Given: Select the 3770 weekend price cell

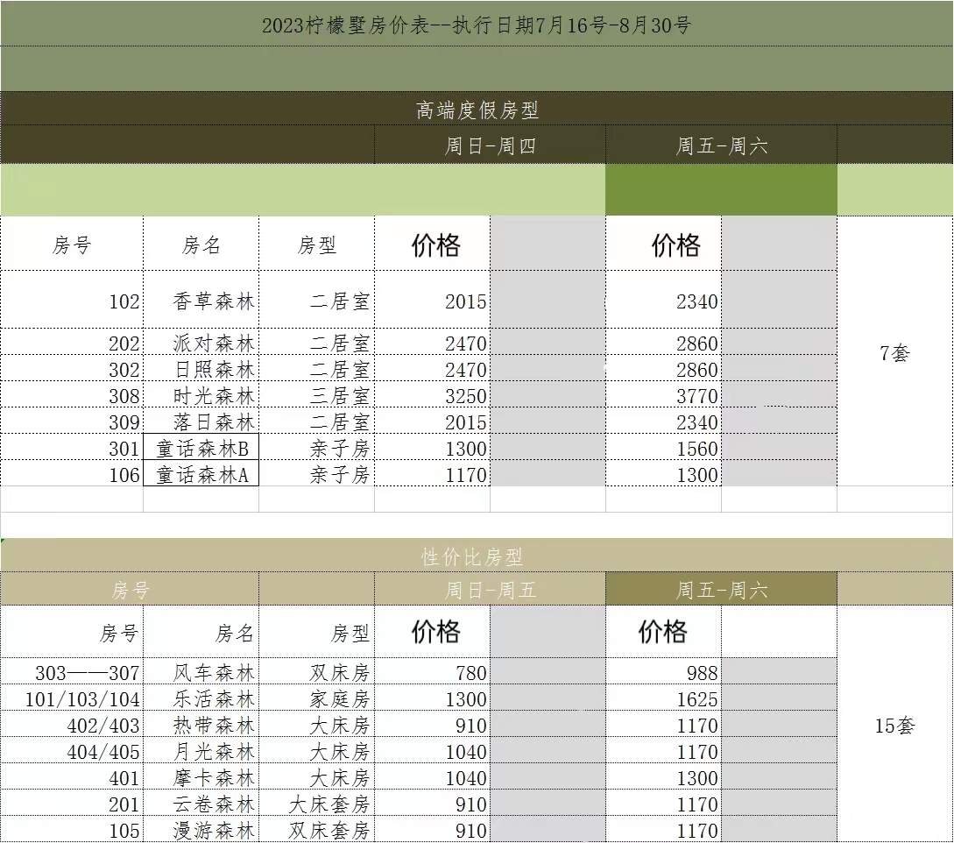Looking at the screenshot, I should click(664, 396).
